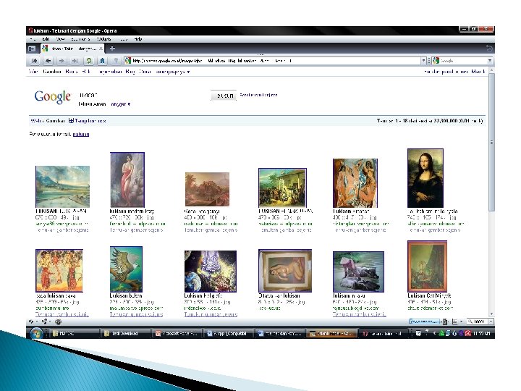Open the eagle painting thumbnail

click(x=126, y=269)
